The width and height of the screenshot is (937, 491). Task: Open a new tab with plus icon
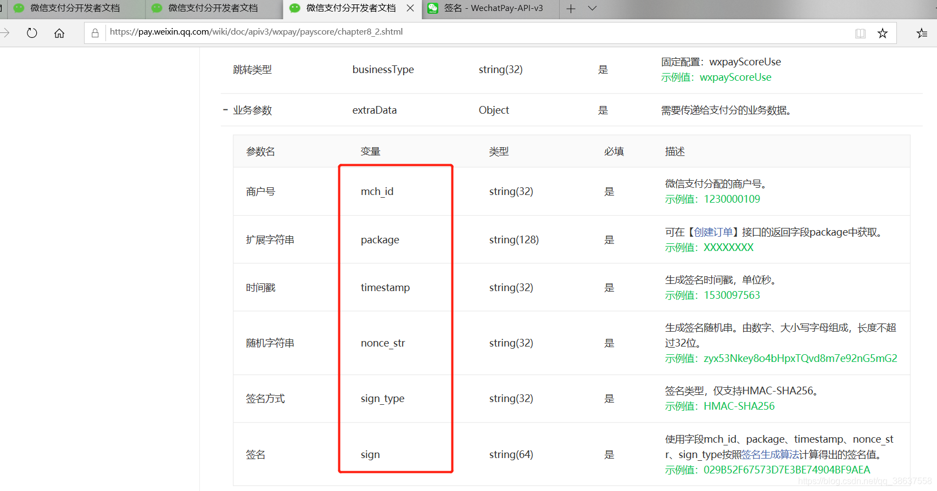(x=571, y=9)
